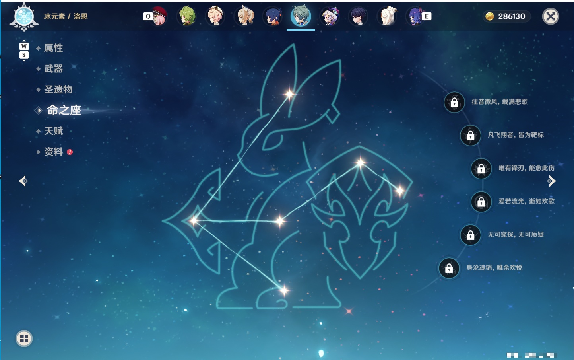574x360 pixels.
Task: Select the white-haired character portrait
Action: 388,16
